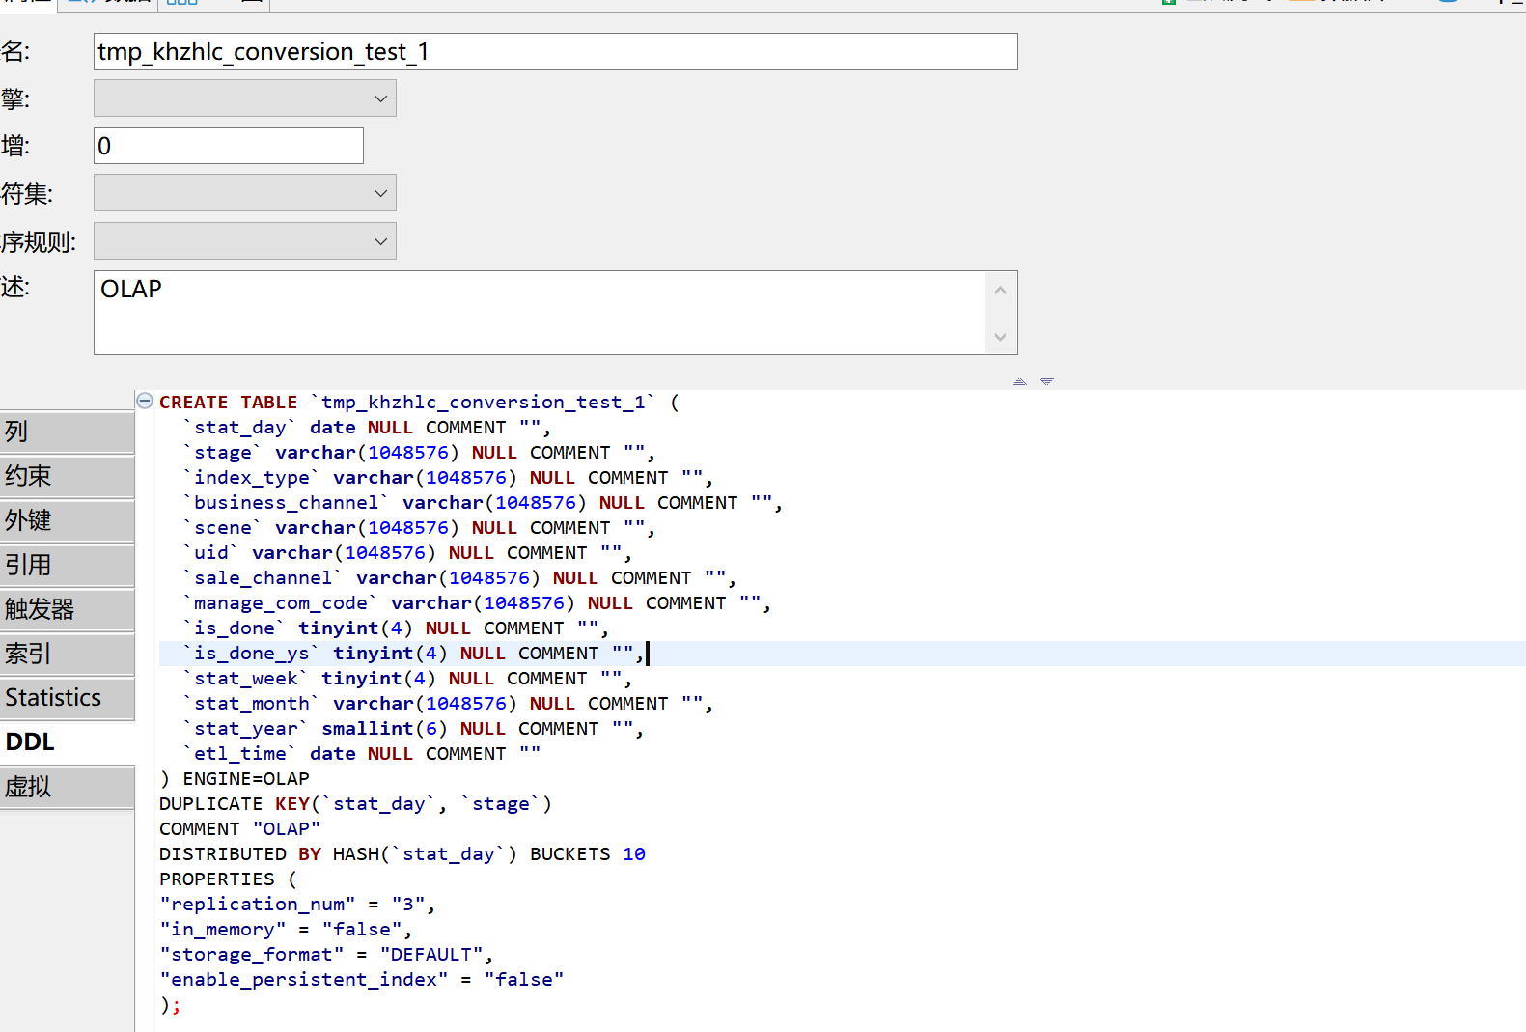The height and width of the screenshot is (1032, 1526).
Task: Click the `is_done_ys` tinyint line
Action: pos(413,654)
